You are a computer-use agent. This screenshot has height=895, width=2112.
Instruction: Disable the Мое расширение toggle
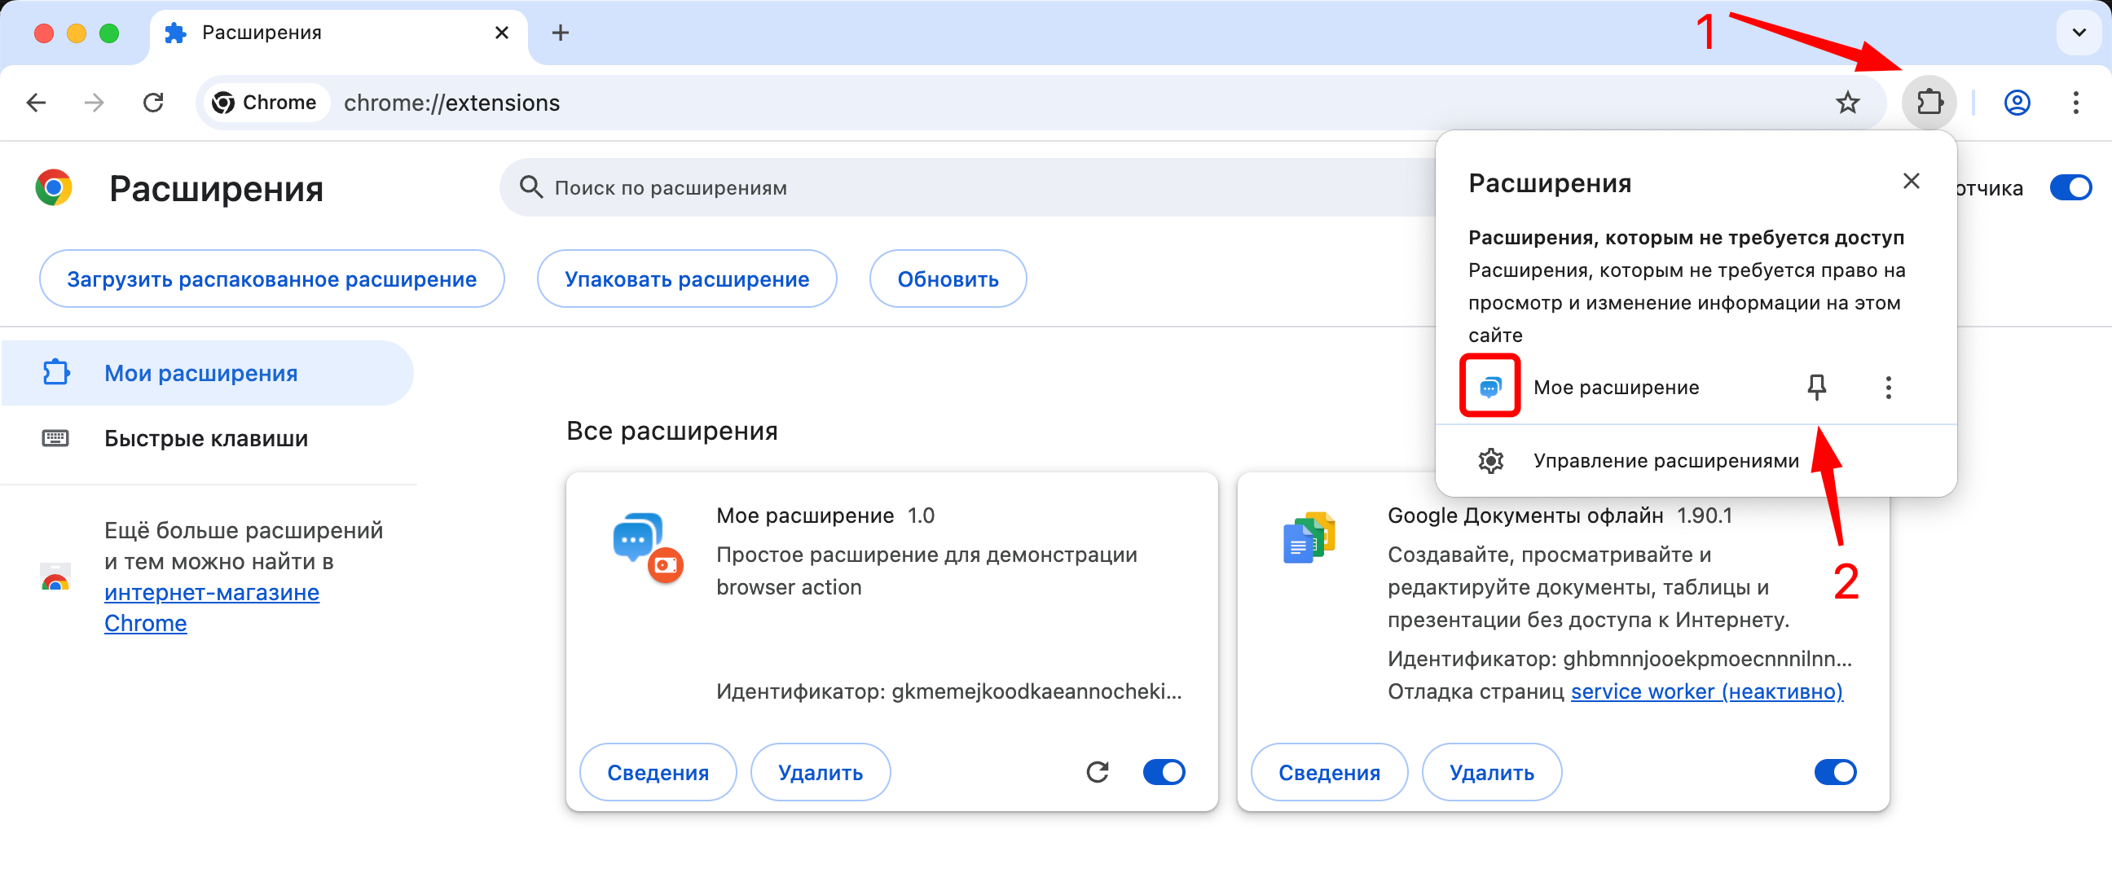click(x=1164, y=771)
